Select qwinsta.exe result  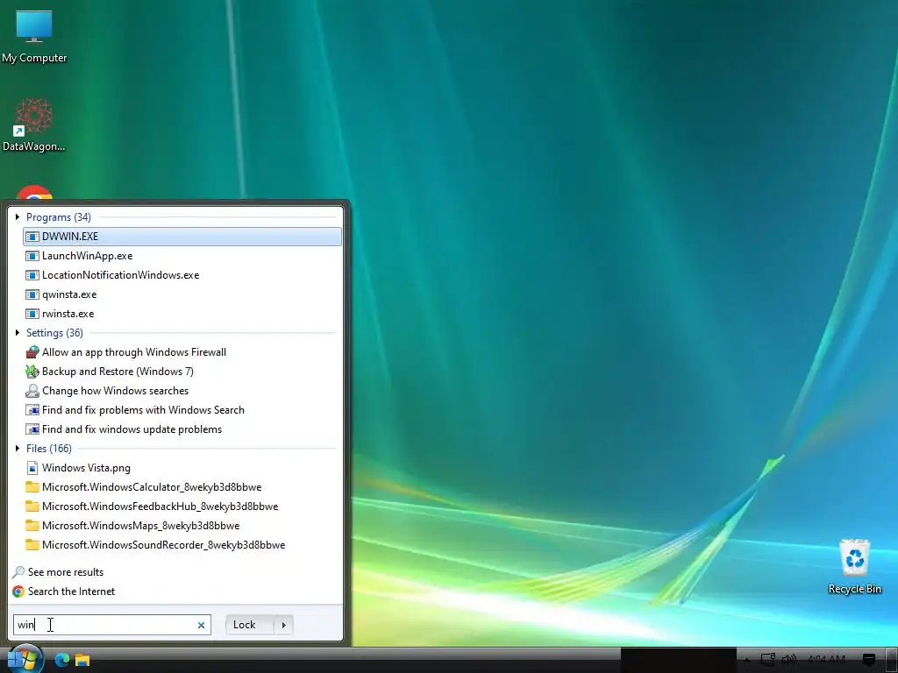point(182,294)
